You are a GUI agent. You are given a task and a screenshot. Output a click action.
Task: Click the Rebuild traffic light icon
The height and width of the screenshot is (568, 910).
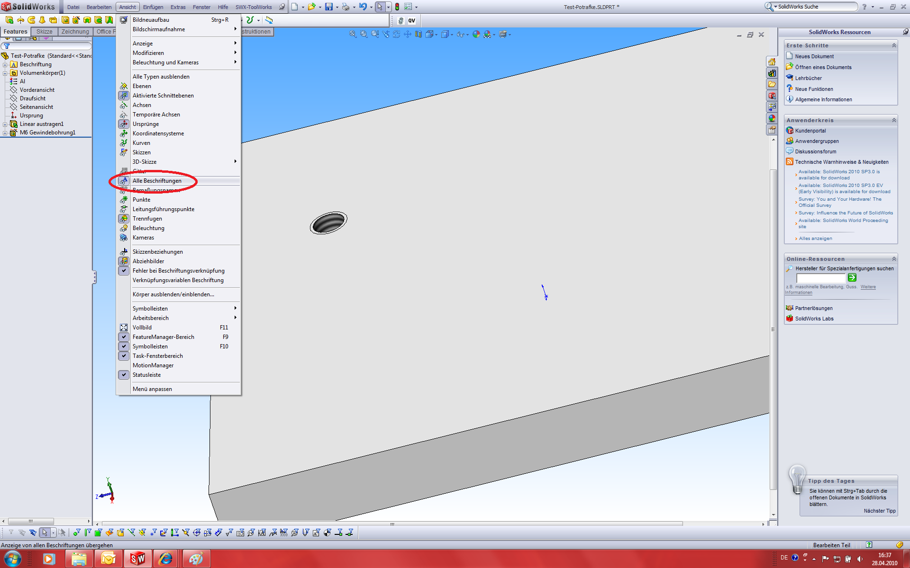397,7
